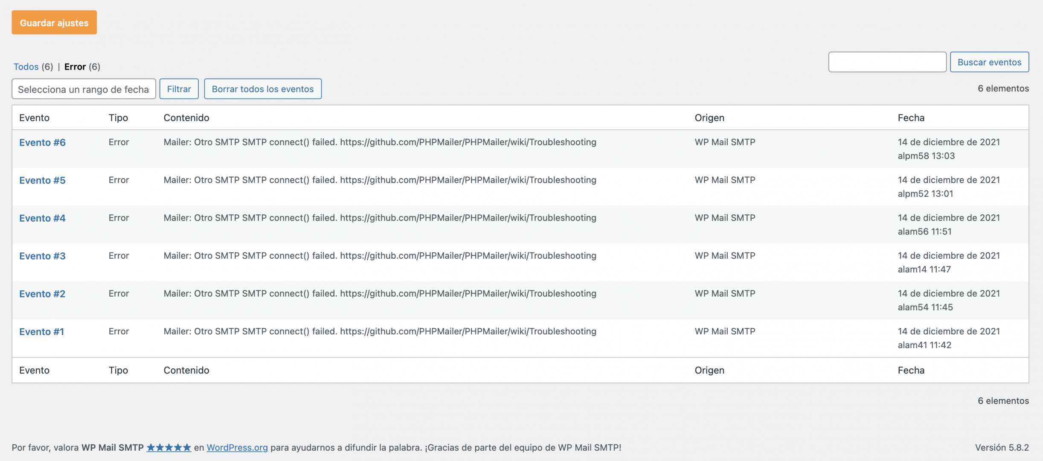Click the top 6 elementos count

[x=1003, y=88]
